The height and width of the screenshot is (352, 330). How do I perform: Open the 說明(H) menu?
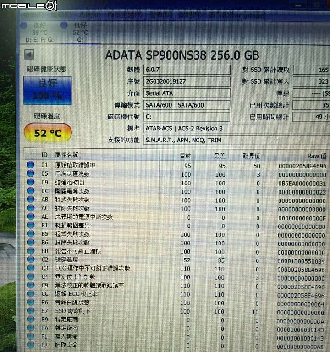coord(190,15)
